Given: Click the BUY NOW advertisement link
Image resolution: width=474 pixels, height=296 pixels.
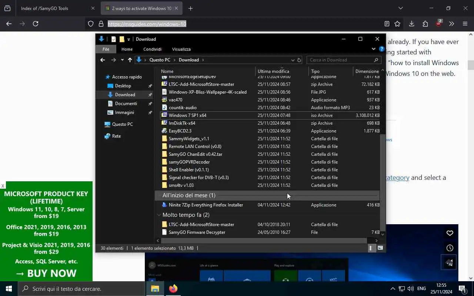Looking at the screenshot, I should point(46,273).
